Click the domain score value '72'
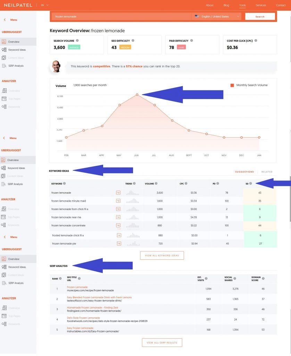Screen dimensions: 291x356 [x=263, y=319]
